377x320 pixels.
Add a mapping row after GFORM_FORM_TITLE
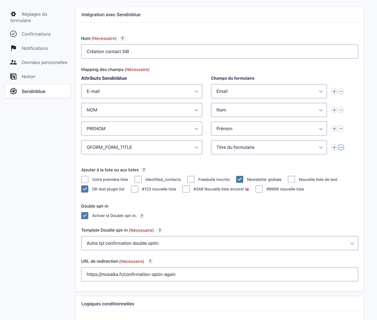tap(334, 147)
